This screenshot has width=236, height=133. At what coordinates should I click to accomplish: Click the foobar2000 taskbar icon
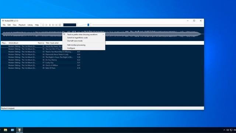pos(20,130)
